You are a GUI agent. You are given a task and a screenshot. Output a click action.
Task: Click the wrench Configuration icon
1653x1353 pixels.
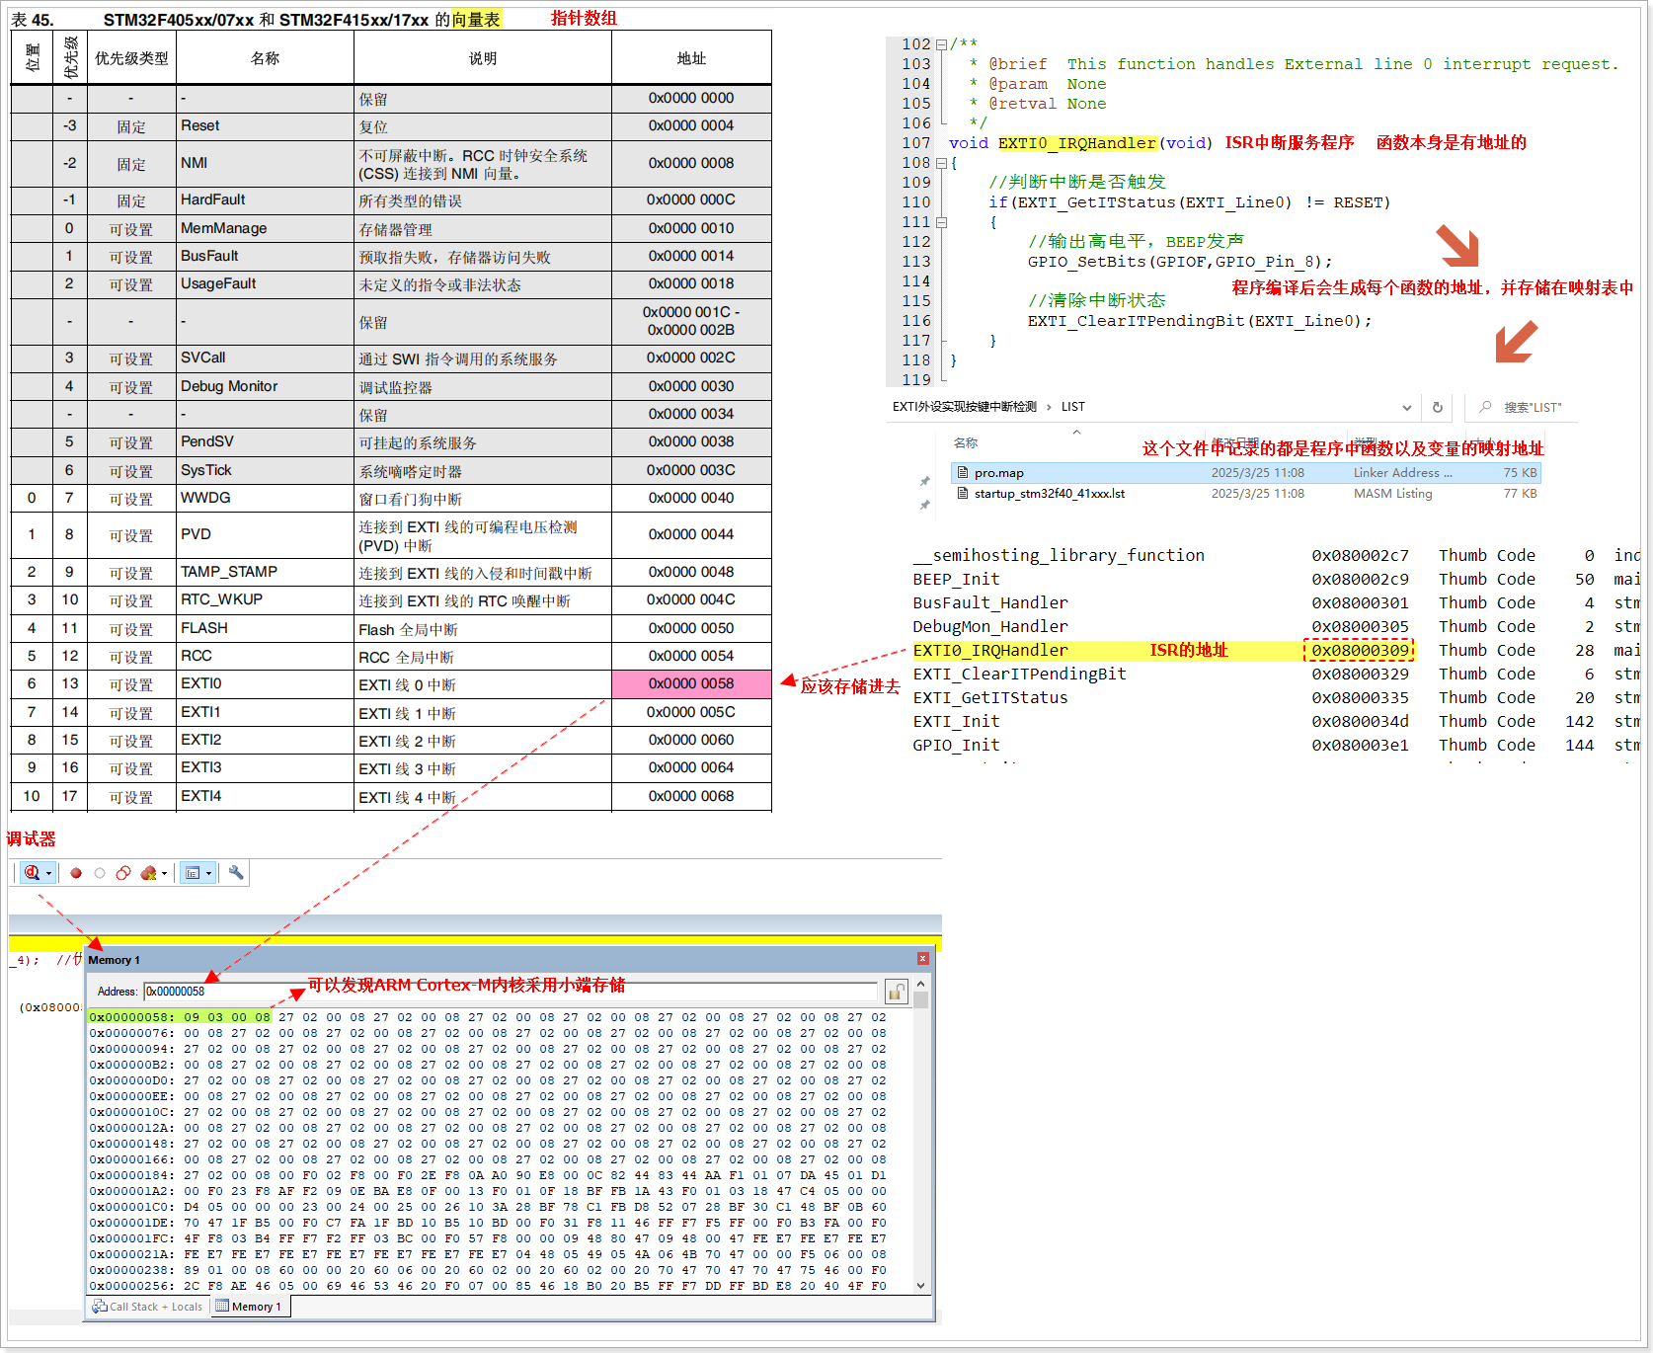coord(236,873)
